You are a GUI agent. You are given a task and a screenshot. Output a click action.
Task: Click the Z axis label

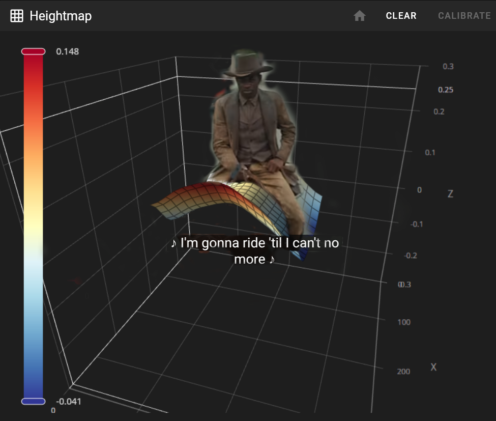pos(450,194)
